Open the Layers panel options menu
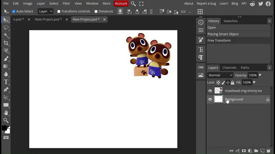 pyautogui.click(x=269, y=68)
